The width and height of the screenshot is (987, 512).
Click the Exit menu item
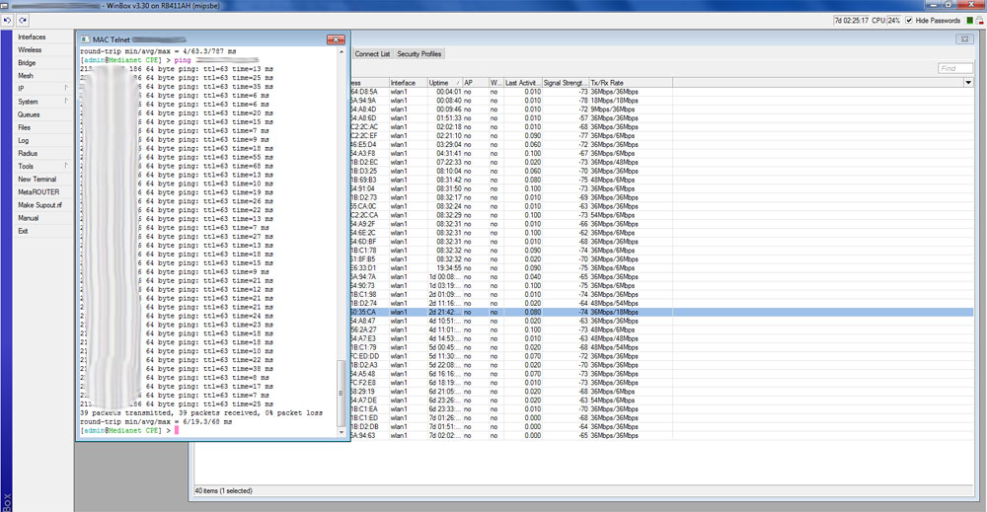click(23, 231)
